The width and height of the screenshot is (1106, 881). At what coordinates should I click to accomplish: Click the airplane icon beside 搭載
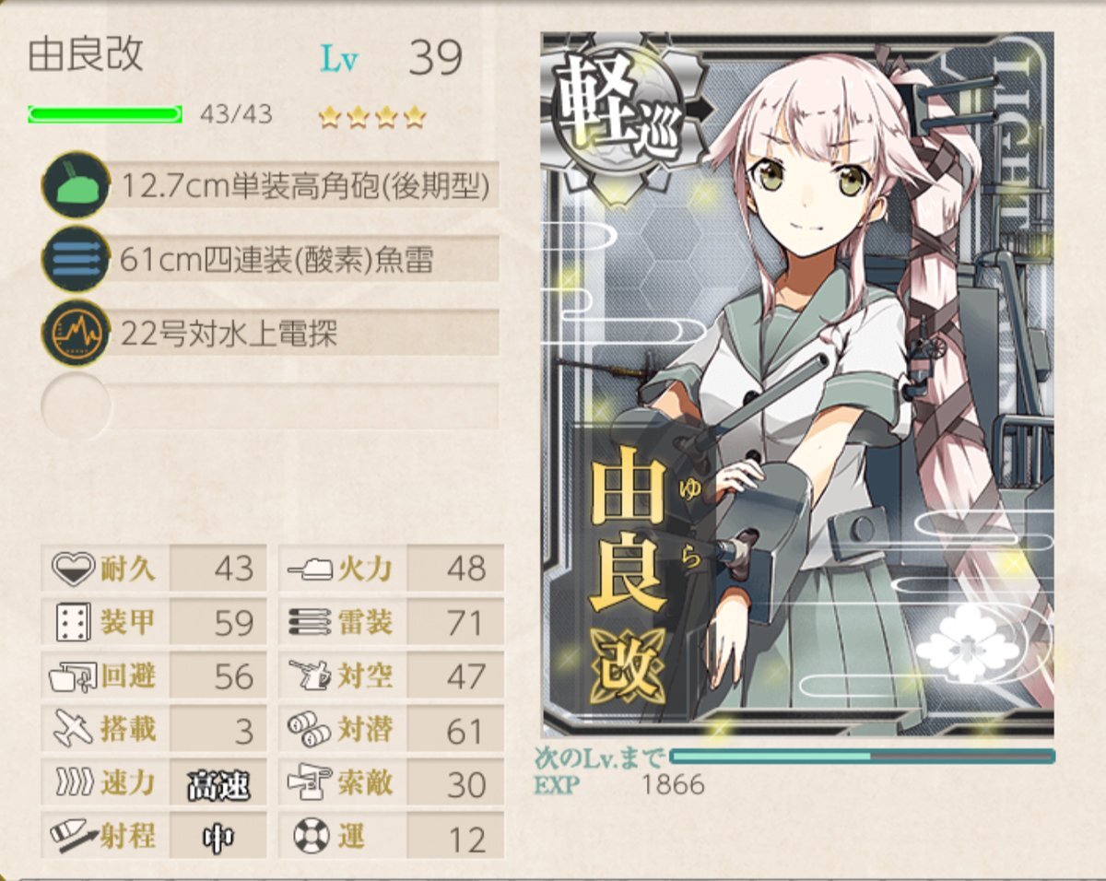pyautogui.click(x=73, y=730)
